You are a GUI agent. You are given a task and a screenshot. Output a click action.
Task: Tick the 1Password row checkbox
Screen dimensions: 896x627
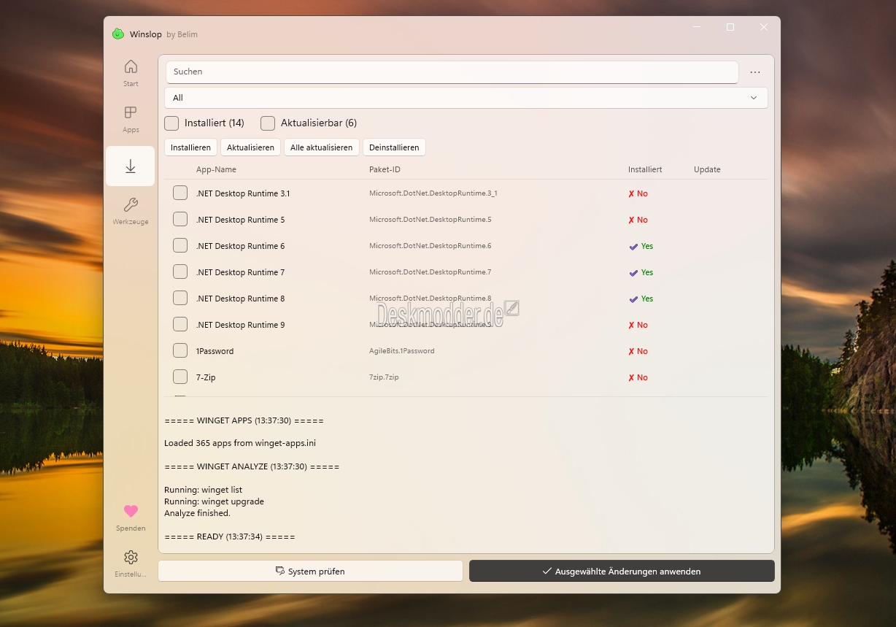click(180, 351)
